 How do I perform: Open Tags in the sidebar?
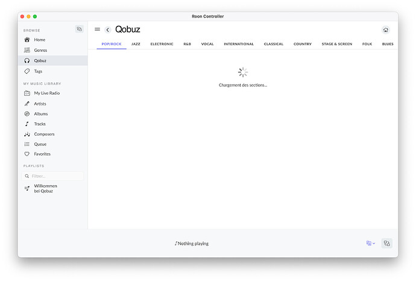53,71
